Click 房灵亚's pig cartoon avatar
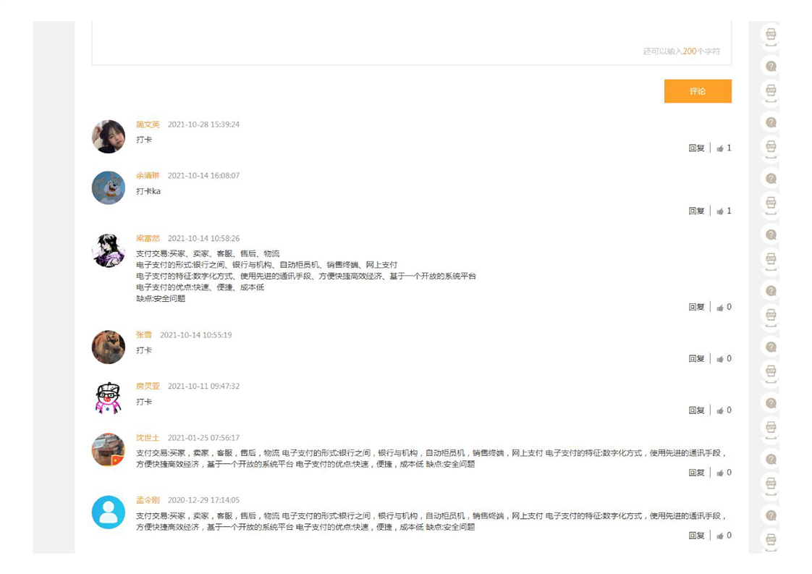 point(109,398)
